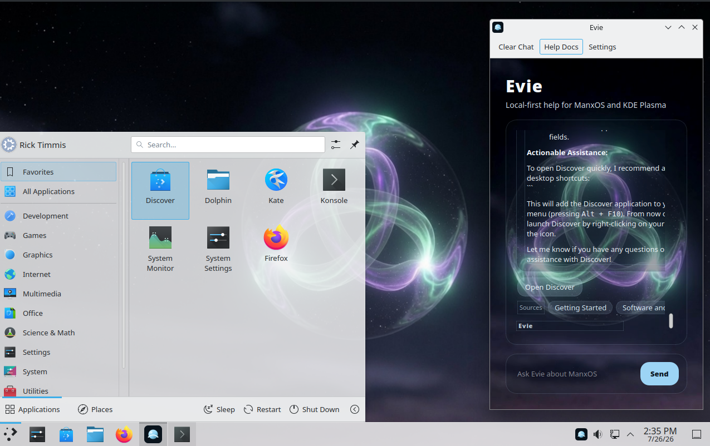This screenshot has width=710, height=446.
Task: Open the network tray icon
Action: tap(615, 434)
